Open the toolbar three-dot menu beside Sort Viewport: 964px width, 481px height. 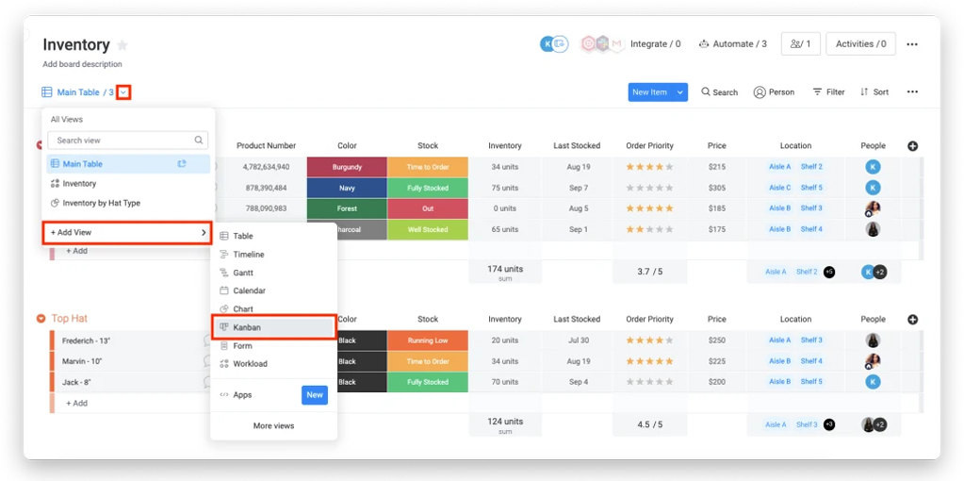click(x=912, y=92)
